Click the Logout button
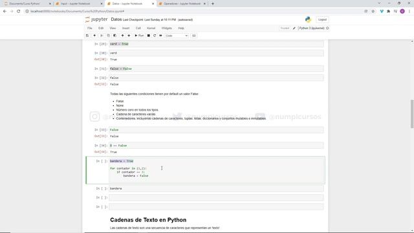The height and width of the screenshot is (233, 414). (322, 19)
